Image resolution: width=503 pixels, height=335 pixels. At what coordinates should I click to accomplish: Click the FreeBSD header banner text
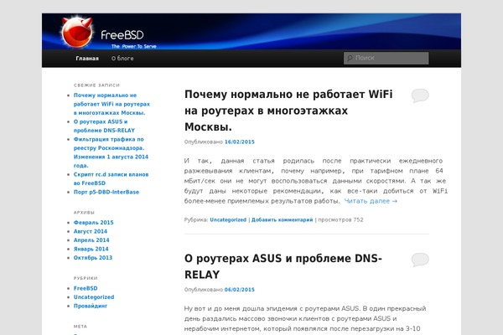[x=122, y=35]
